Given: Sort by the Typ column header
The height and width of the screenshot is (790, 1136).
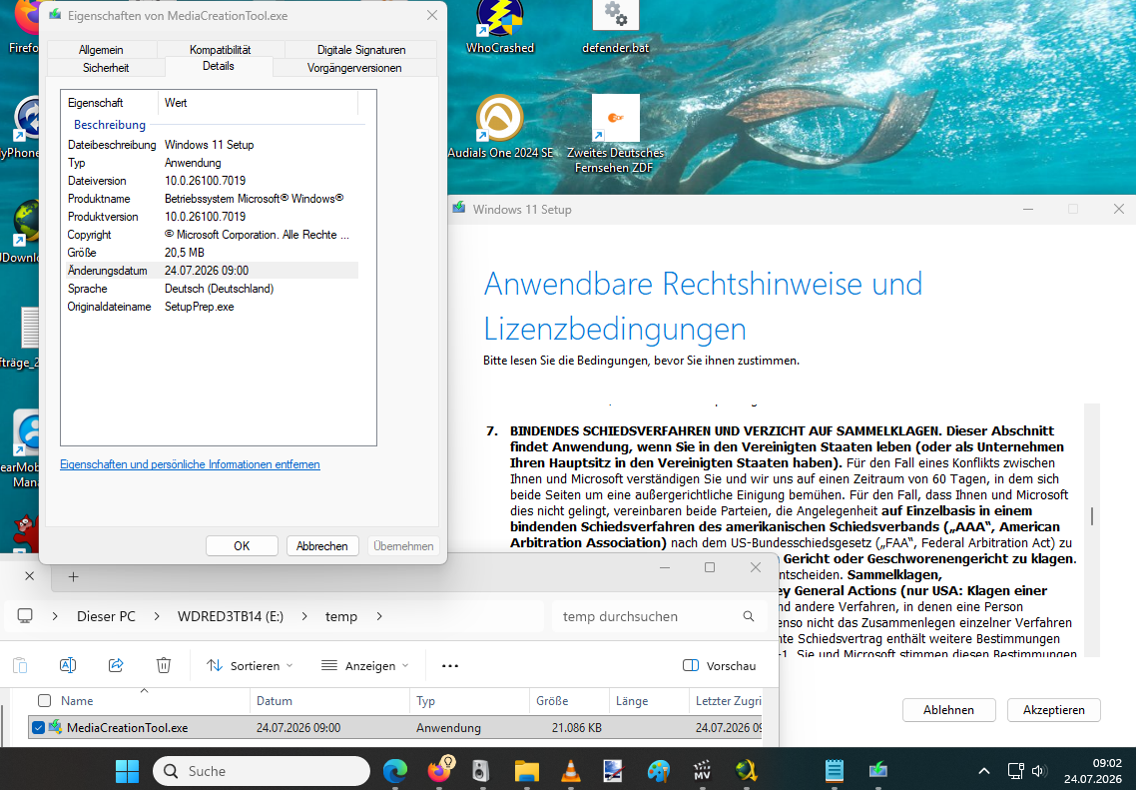Looking at the screenshot, I should (x=469, y=701).
